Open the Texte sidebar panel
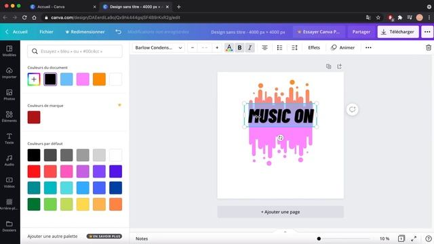The width and height of the screenshot is (434, 244). click(x=9, y=138)
